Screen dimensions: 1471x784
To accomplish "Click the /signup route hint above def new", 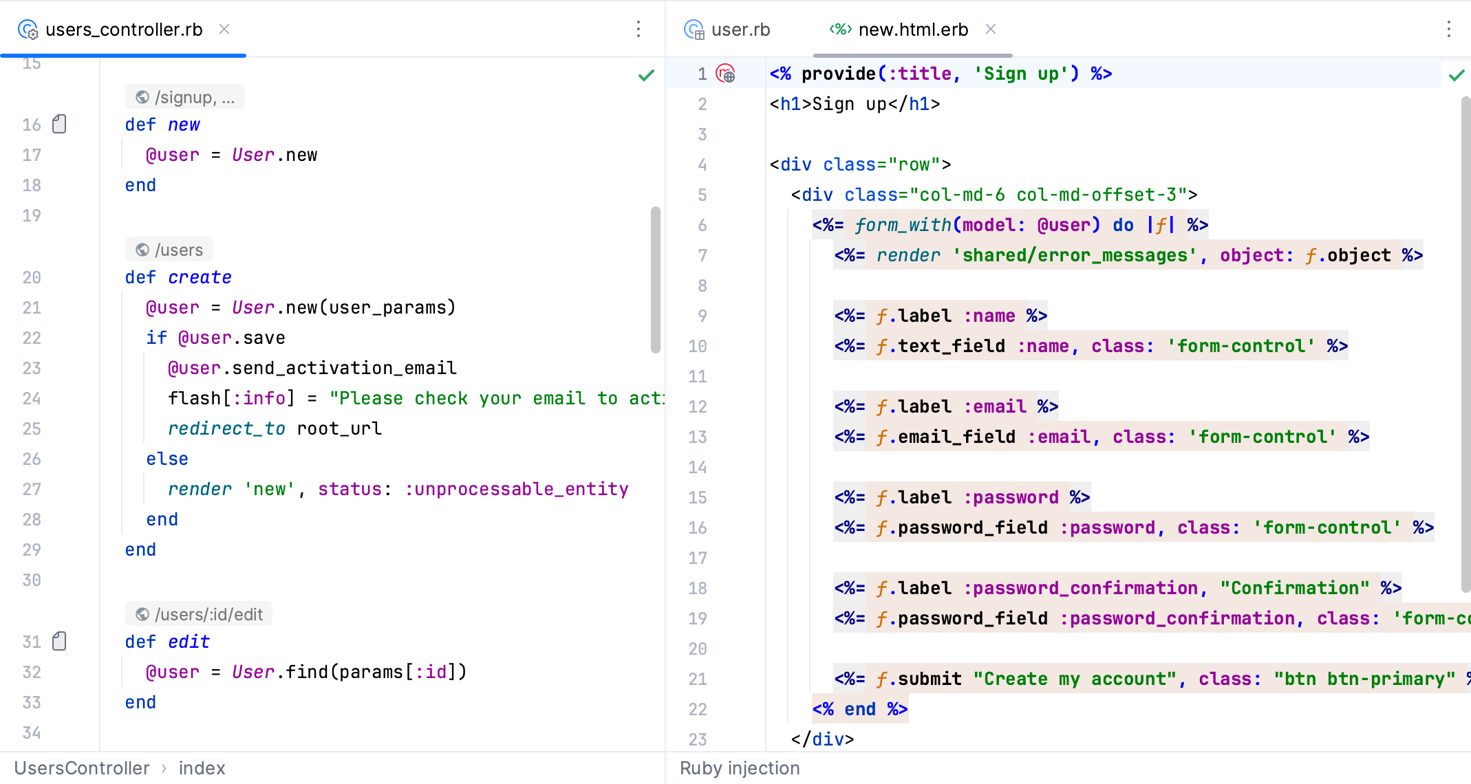I will tap(185, 97).
